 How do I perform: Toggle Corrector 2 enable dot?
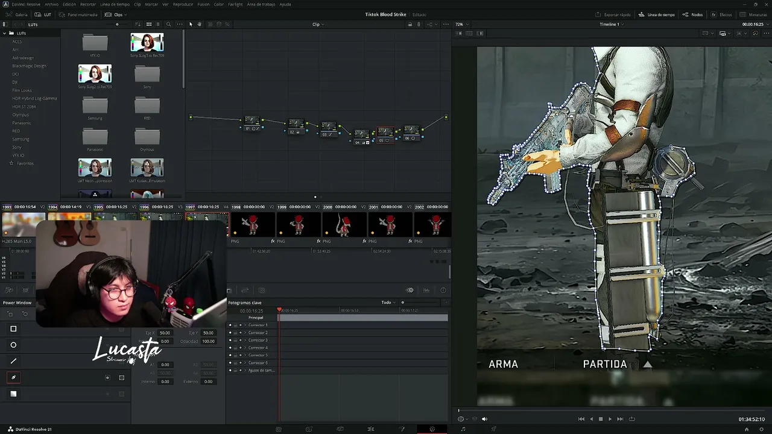[230, 333]
